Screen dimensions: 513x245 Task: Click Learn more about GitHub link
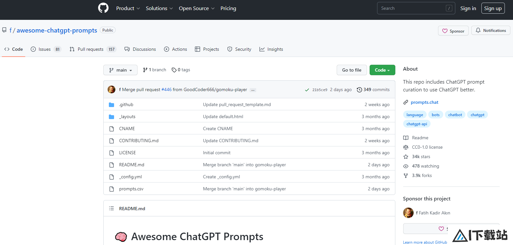pos(425,242)
